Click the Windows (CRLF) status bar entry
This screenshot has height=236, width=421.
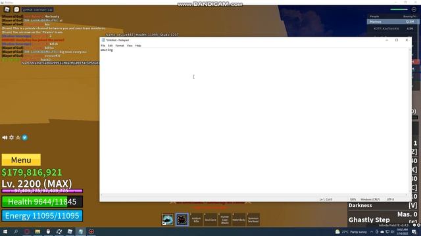(x=370, y=199)
